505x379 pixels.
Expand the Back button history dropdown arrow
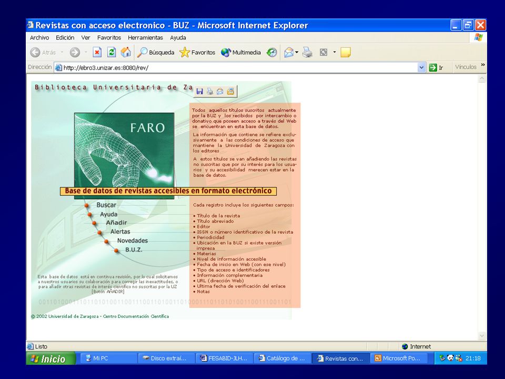pos(62,52)
